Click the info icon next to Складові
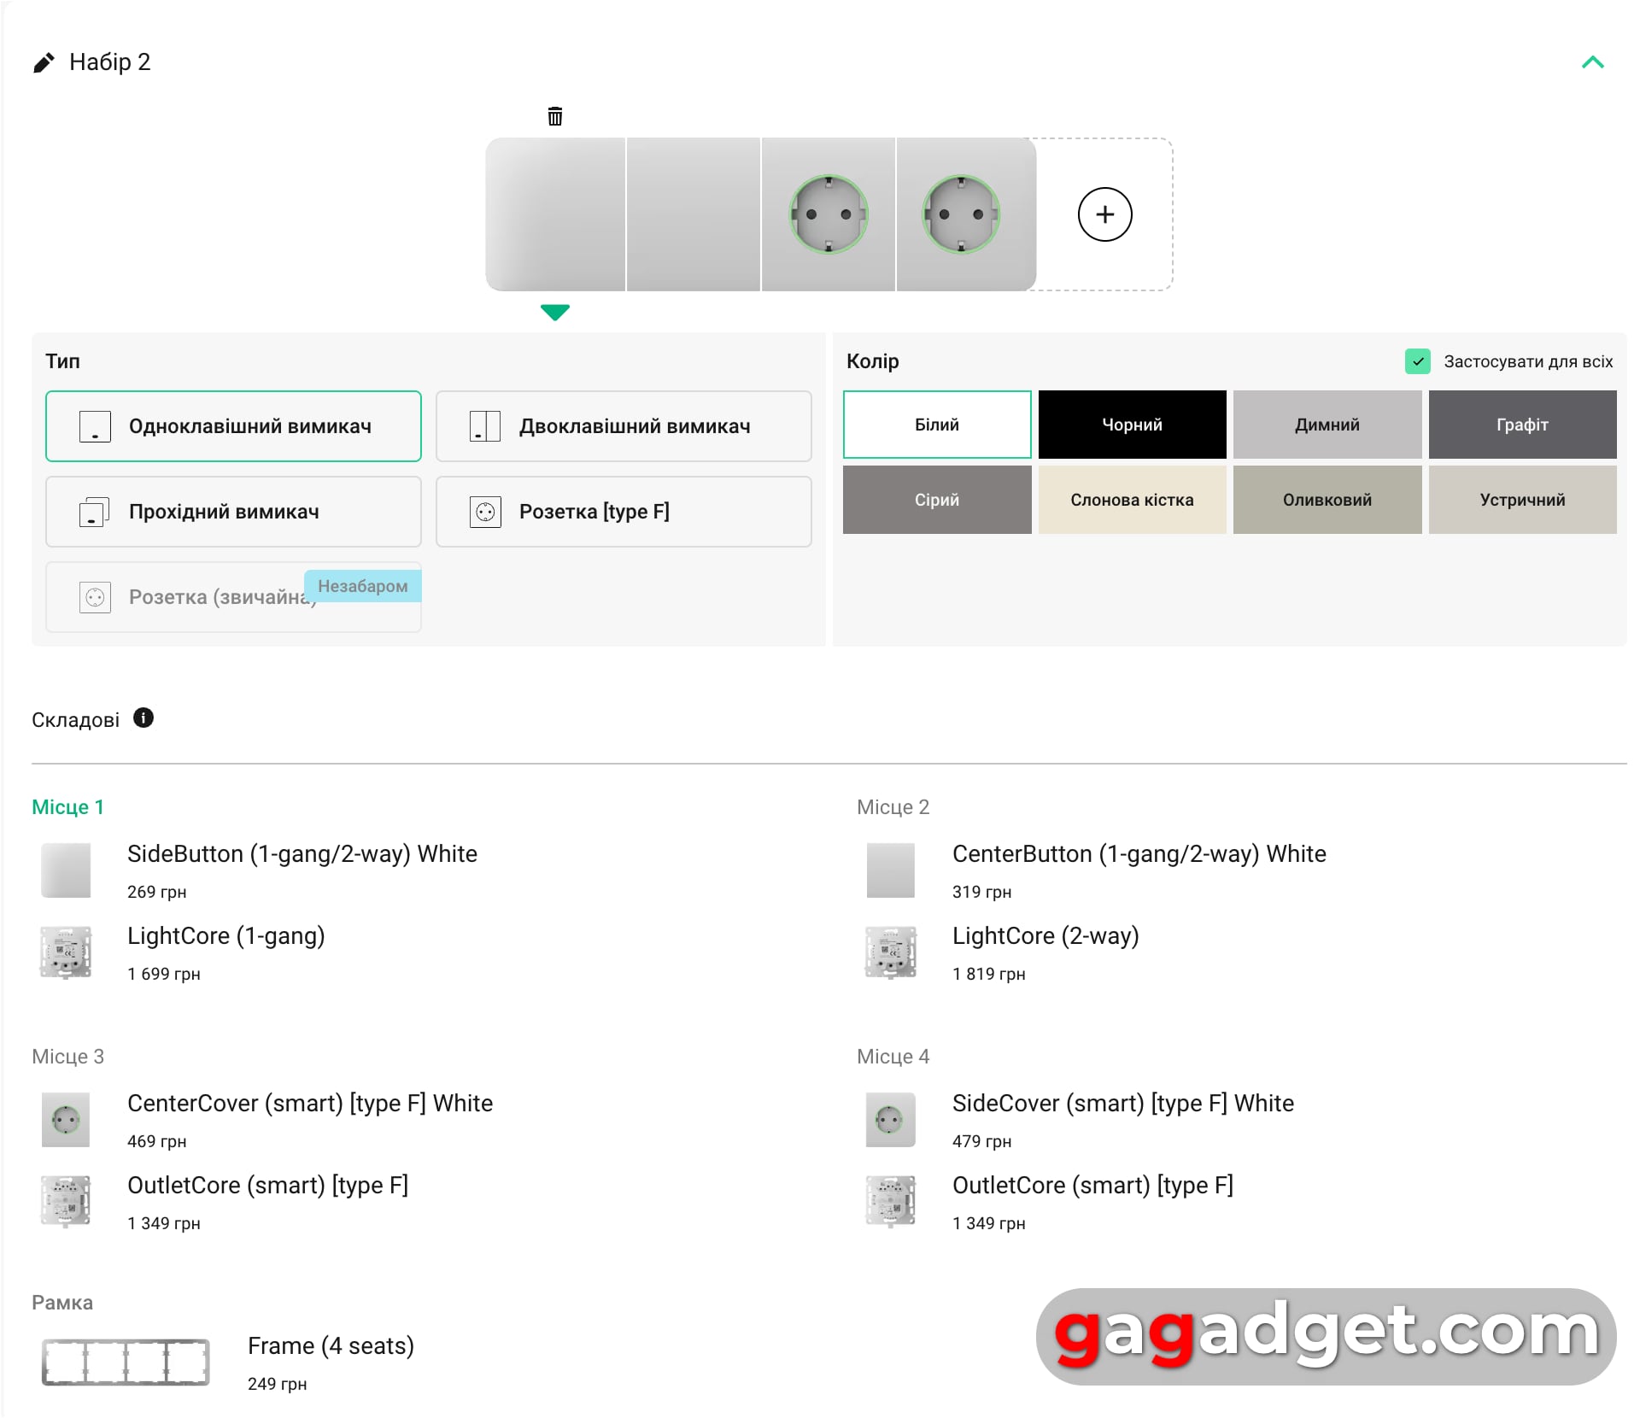The height and width of the screenshot is (1418, 1640). 143,718
